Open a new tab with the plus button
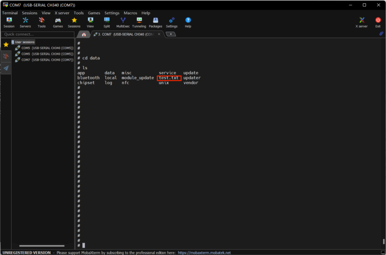 pos(171,34)
